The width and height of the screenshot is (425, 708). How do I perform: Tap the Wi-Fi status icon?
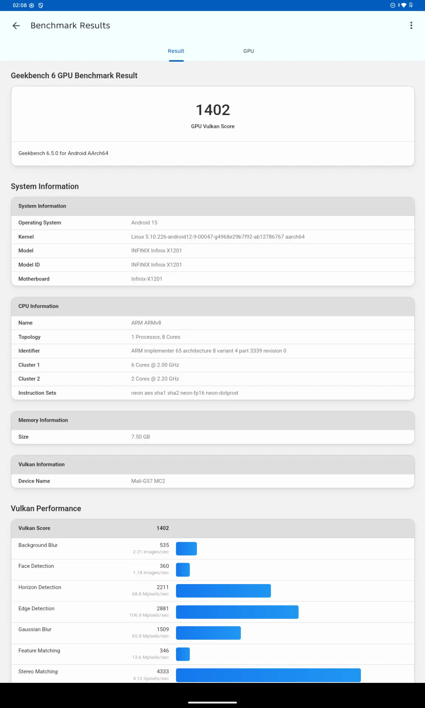click(x=403, y=6)
